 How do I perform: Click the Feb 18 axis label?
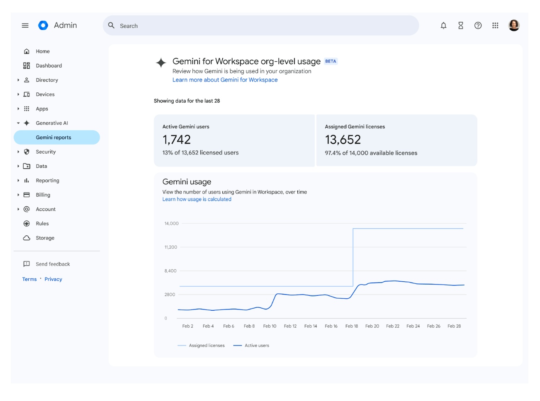(x=352, y=326)
